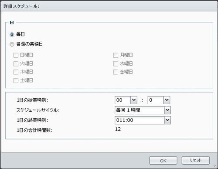Select the 各週の業務日 radio option
The height and width of the screenshot is (169, 218).
coord(12,44)
